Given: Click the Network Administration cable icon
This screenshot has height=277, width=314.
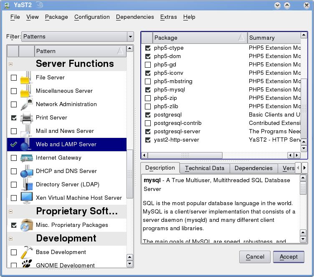Looking at the screenshot, I should pyautogui.click(x=26, y=104).
